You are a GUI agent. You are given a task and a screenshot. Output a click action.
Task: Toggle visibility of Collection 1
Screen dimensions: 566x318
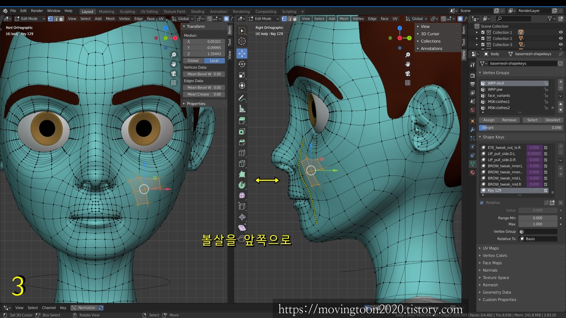(x=561, y=32)
